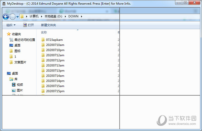202x131 pixels.
Task: Select folder name 0723apkam
Action: pos(54,40)
